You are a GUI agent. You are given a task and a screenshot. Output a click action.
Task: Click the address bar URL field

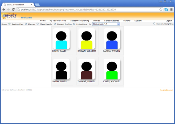[89, 10]
